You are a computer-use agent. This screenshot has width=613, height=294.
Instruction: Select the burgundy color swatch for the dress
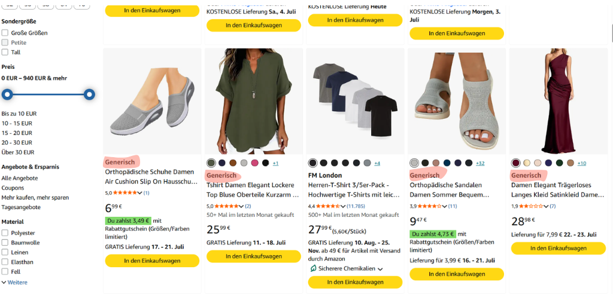[515, 163]
